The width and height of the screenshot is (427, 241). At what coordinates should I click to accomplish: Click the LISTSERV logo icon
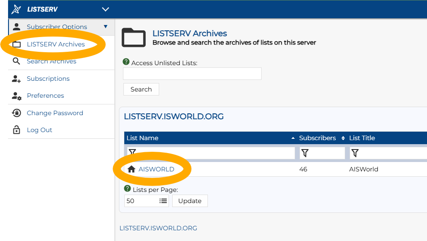(17, 9)
